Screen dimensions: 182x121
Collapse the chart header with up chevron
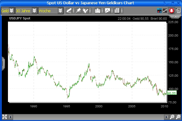tap(175, 17)
